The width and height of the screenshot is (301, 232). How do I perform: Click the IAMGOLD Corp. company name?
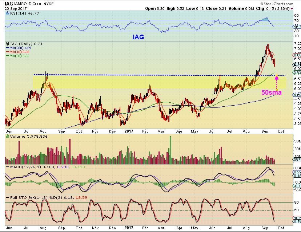coord(28,4)
